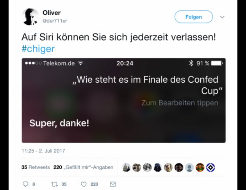This screenshot has width=246, height=190.
Task: Open the gray default silhouette avatar
Action: click(189, 167)
